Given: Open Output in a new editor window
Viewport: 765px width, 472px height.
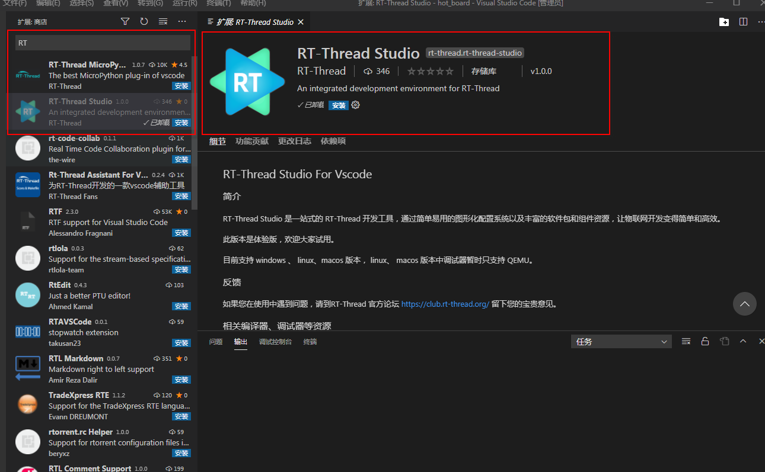Looking at the screenshot, I should tap(724, 342).
